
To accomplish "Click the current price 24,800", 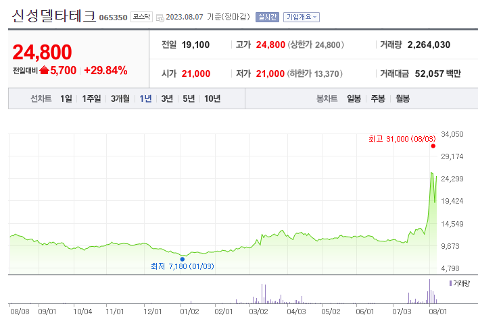I will click(42, 52).
